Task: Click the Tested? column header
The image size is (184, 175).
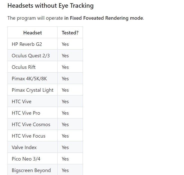Action: (x=70, y=33)
